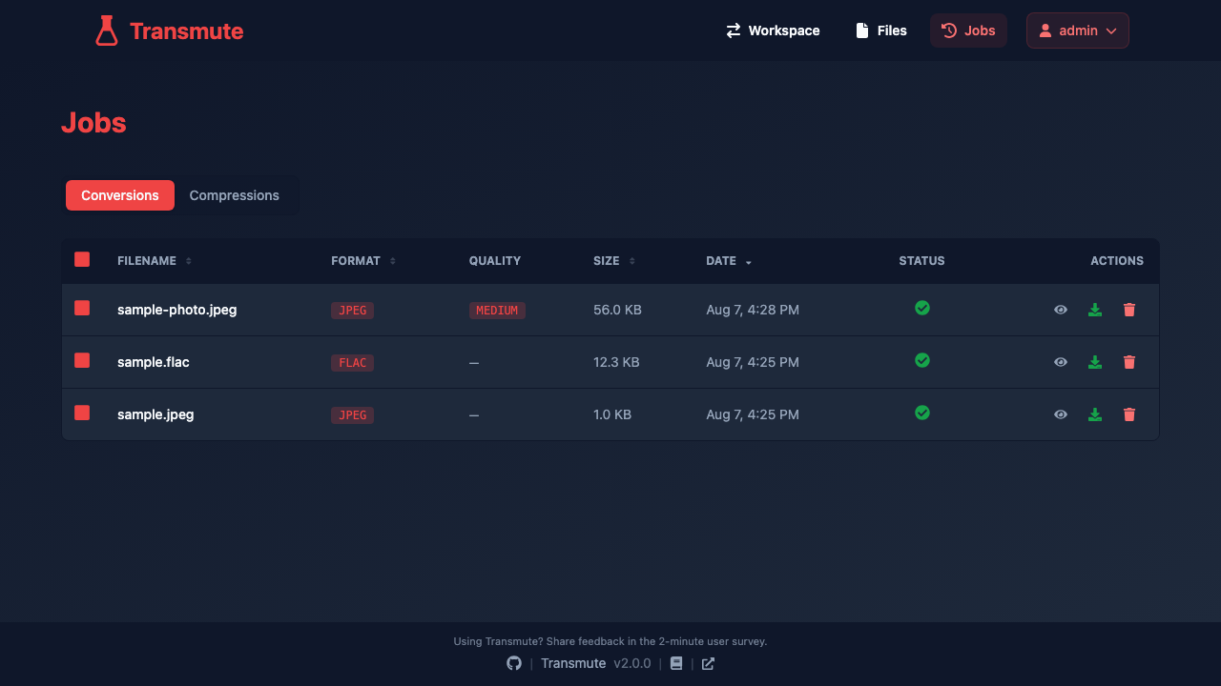Click the Transmute link in footer
The height and width of the screenshot is (686, 1221).
coord(573,663)
